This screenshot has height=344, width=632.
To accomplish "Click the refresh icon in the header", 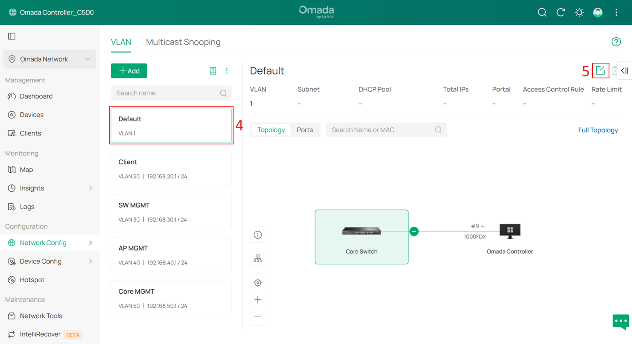I will point(561,12).
